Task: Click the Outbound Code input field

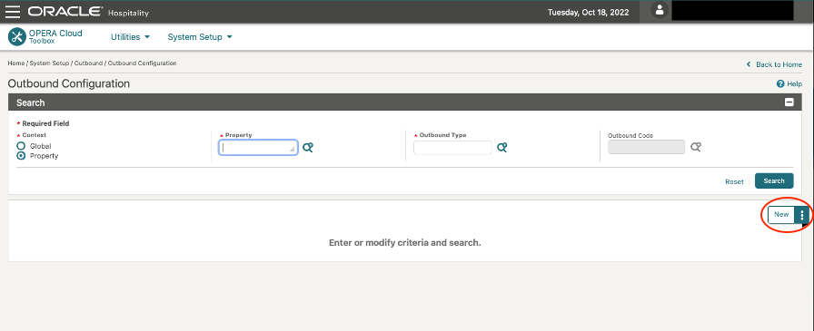Action: pyautogui.click(x=646, y=147)
